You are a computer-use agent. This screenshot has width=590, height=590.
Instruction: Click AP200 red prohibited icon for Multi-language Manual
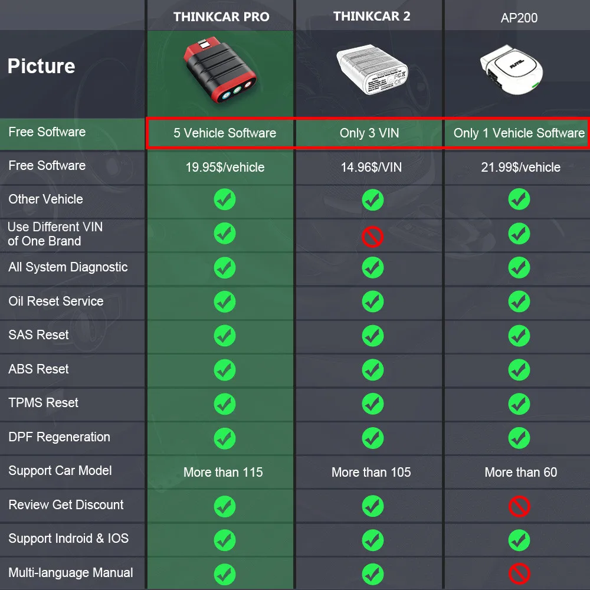pos(519,574)
